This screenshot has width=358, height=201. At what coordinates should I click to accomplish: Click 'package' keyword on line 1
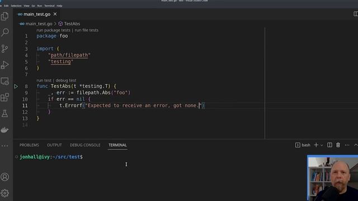coord(46,36)
